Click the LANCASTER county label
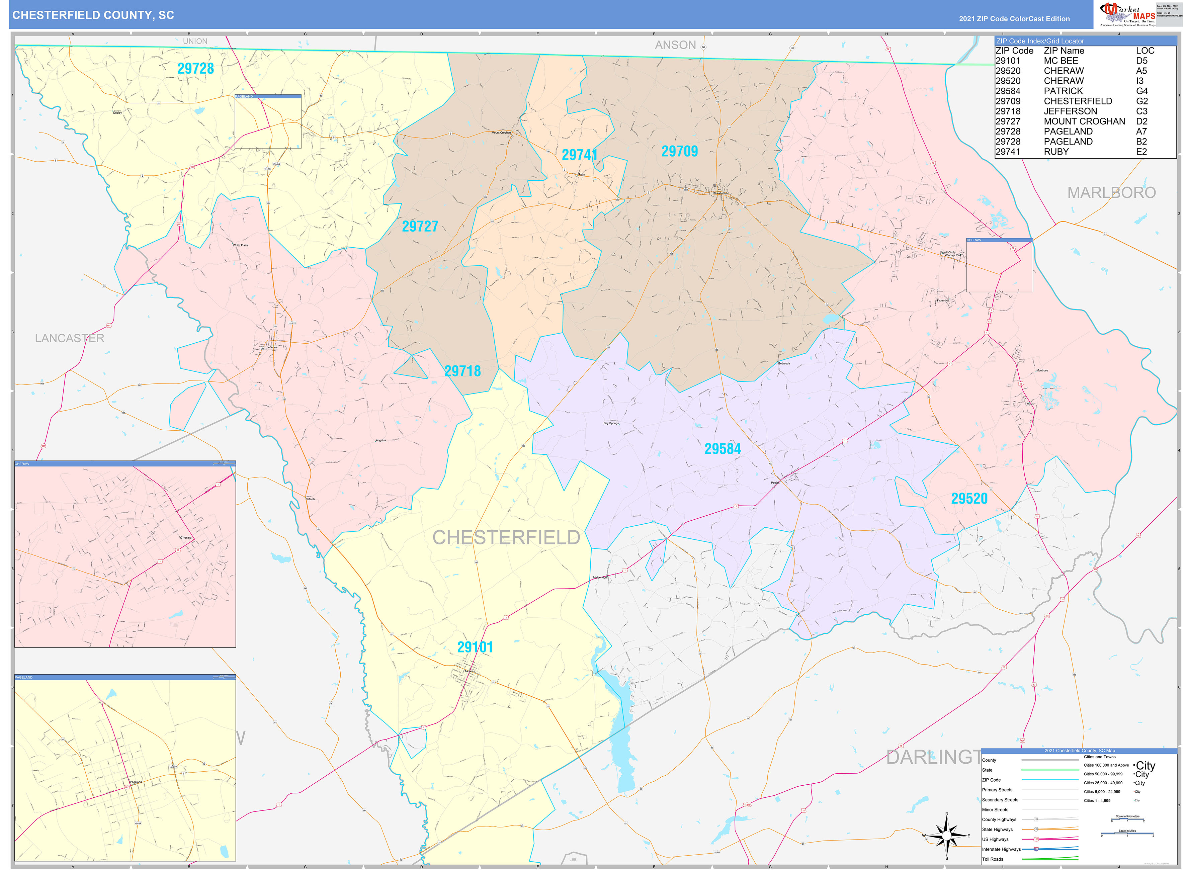Viewport: 1187px width, 870px height. pyautogui.click(x=70, y=338)
